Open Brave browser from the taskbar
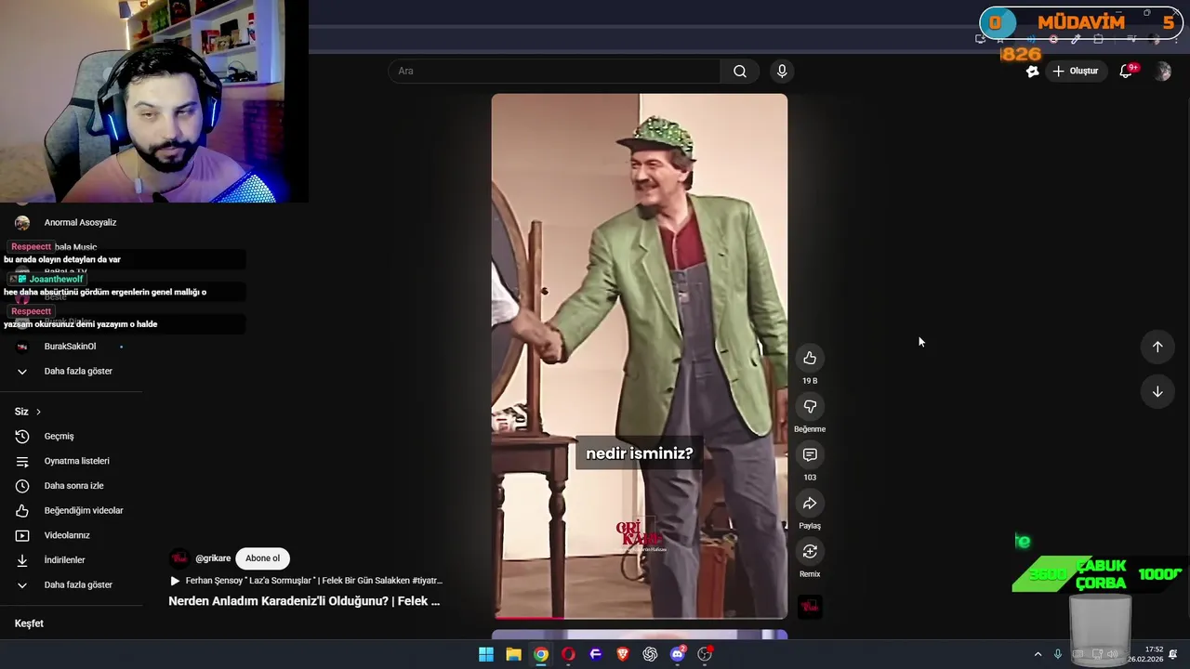The image size is (1190, 669). pyautogui.click(x=623, y=654)
